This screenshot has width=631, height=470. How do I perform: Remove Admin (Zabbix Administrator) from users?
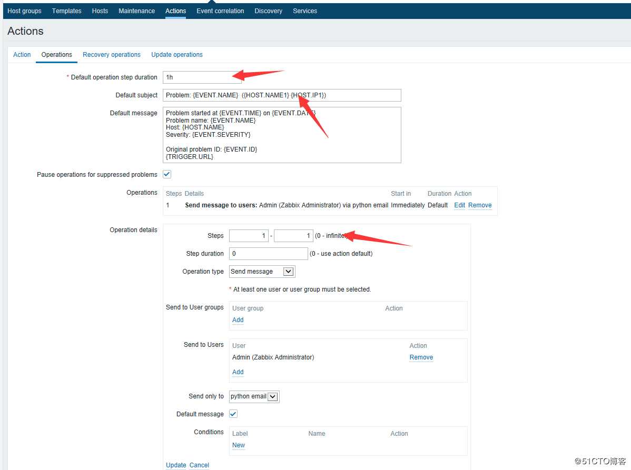421,357
